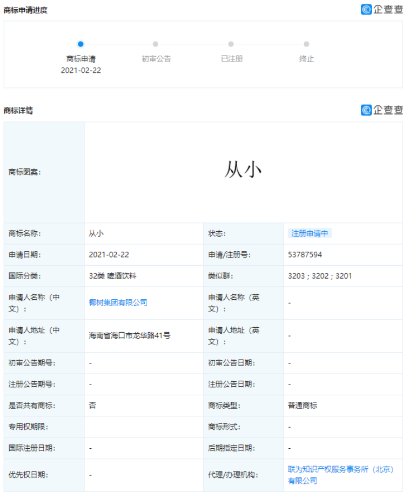Click the 注册申请中 status badge
Image resolution: width=409 pixels, height=492 pixels.
(310, 233)
